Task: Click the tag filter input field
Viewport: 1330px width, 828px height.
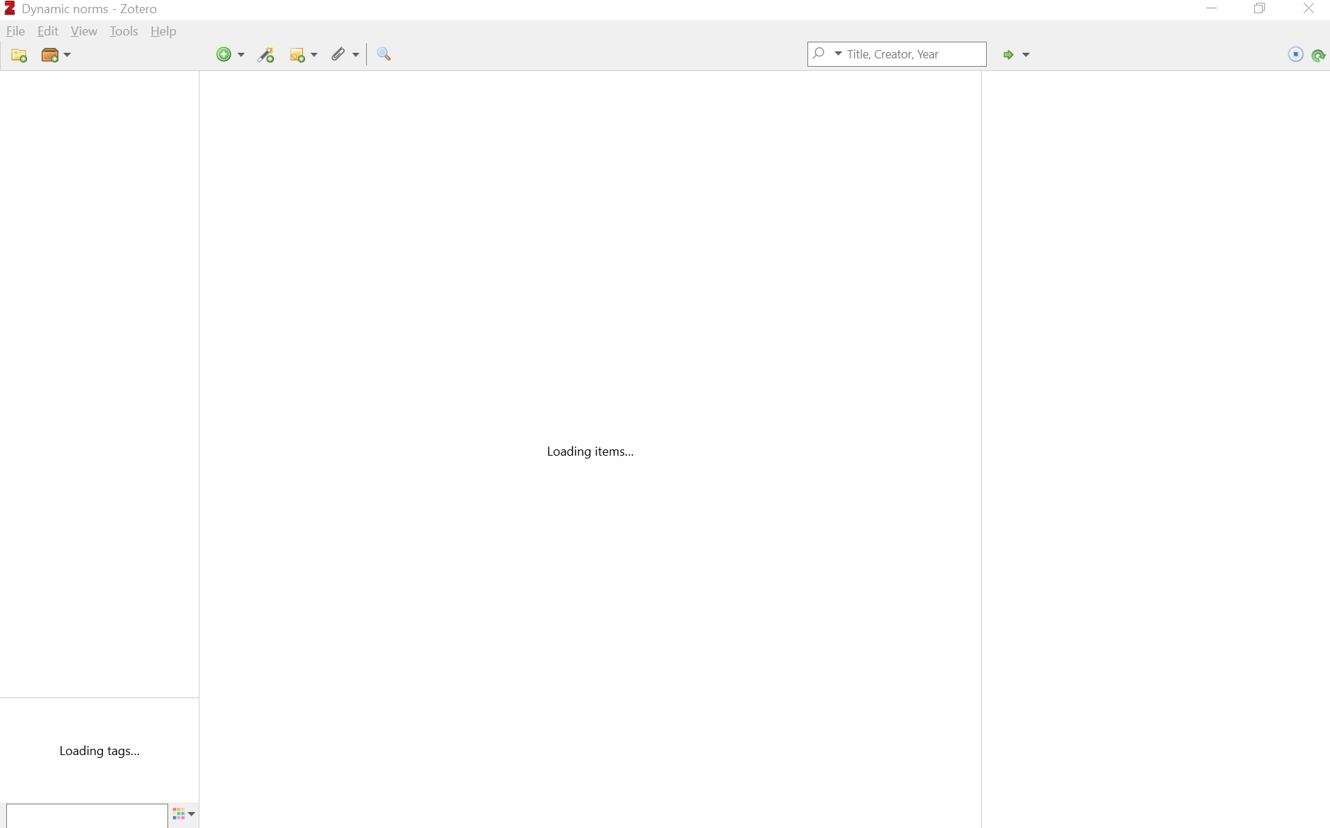Action: coord(87,815)
